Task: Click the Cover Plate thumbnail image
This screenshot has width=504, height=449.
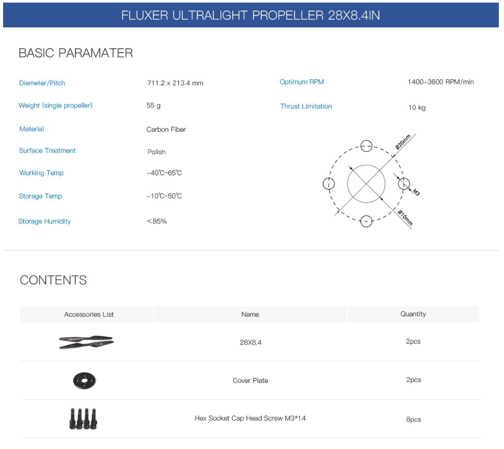Action: pos(85,380)
